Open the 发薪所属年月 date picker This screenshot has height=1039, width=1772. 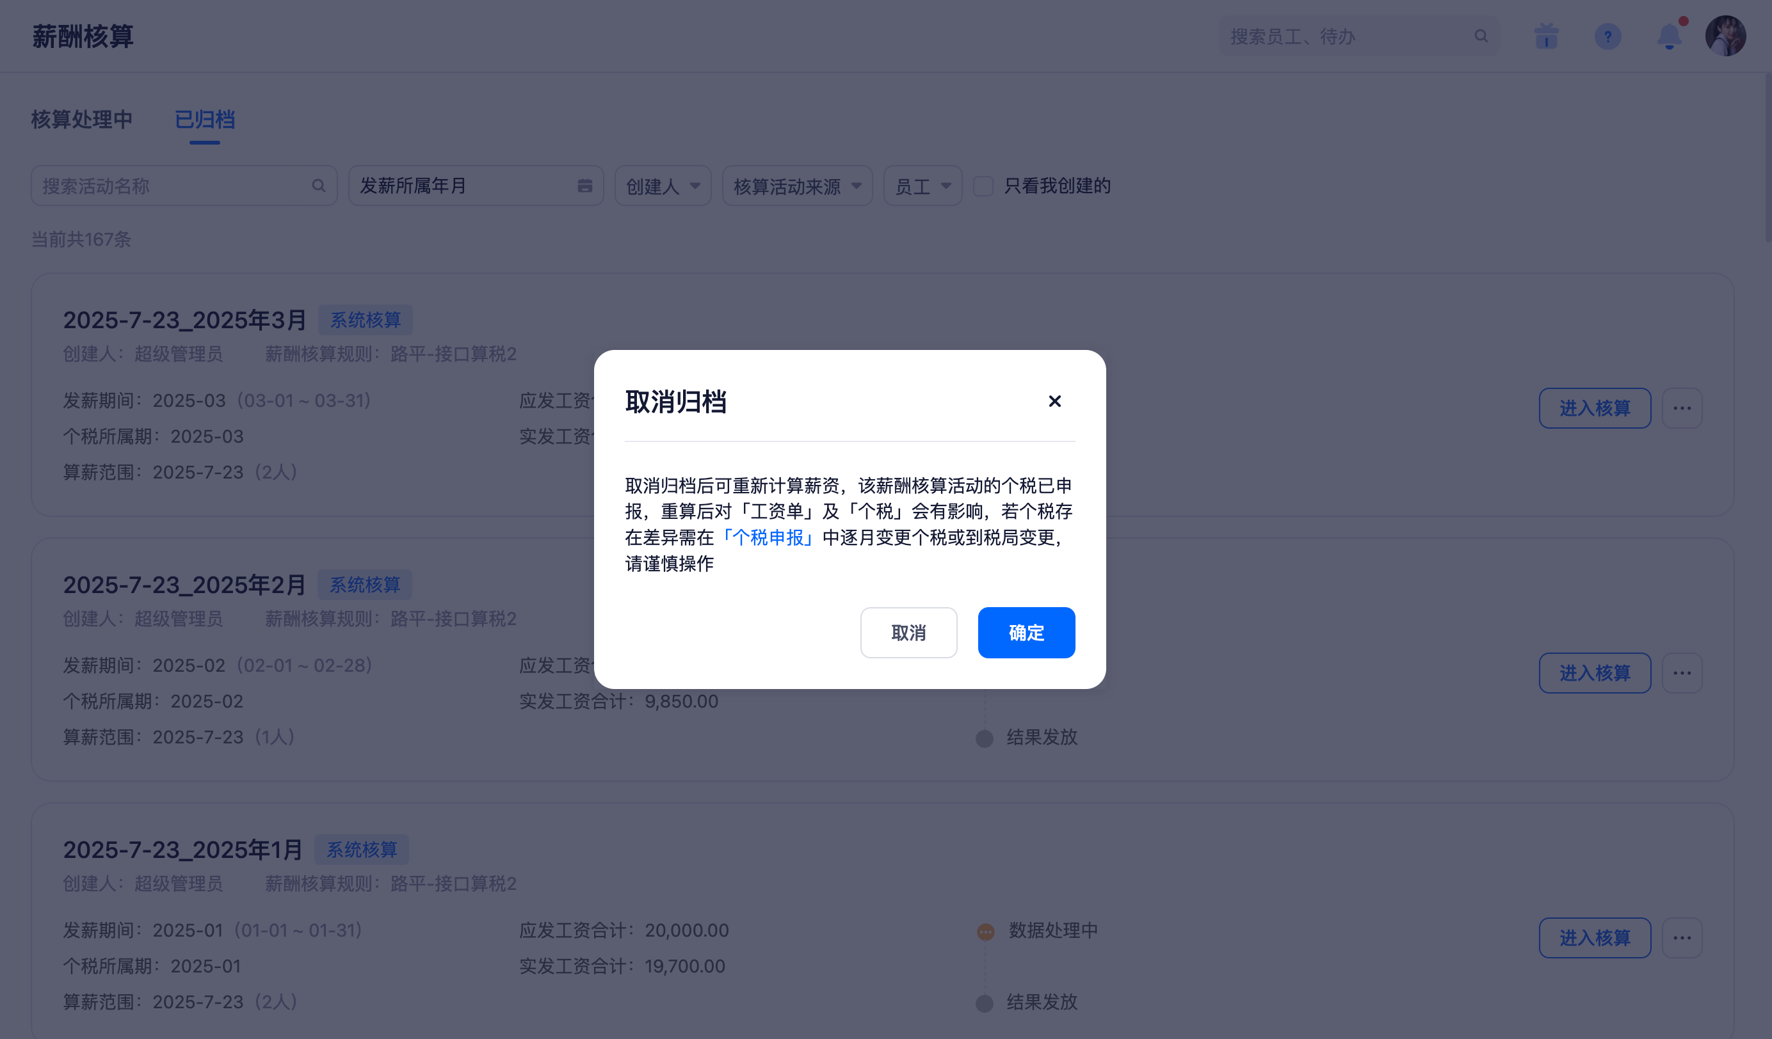[476, 186]
